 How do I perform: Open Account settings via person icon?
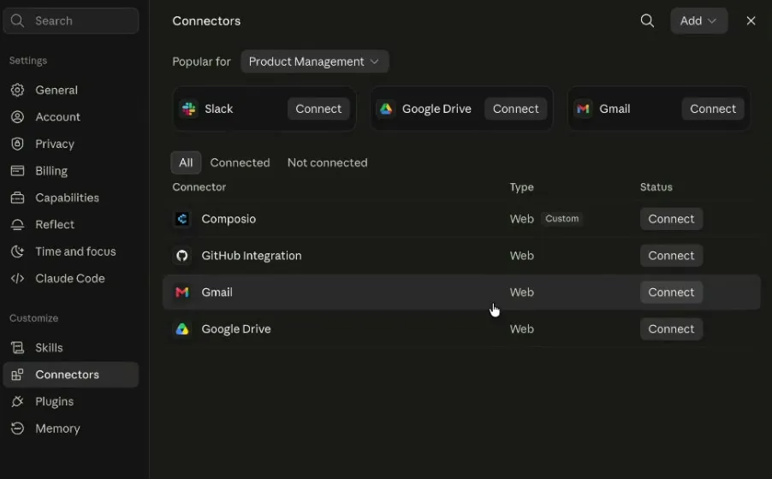coord(17,116)
